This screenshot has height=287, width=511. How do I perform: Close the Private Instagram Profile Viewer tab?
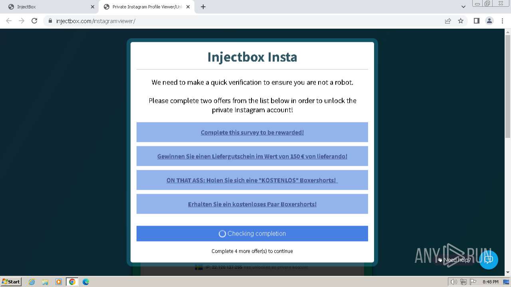[x=188, y=7]
